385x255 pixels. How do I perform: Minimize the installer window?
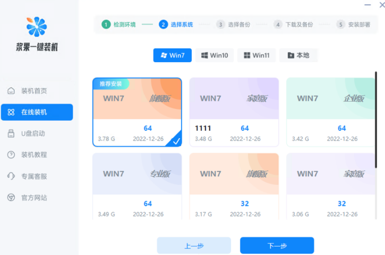(367, 5)
